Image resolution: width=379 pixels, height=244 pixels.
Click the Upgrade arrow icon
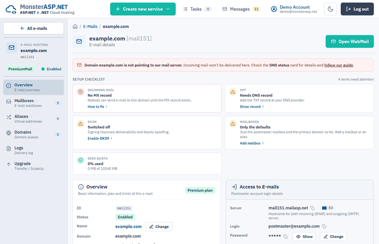pos(9,164)
